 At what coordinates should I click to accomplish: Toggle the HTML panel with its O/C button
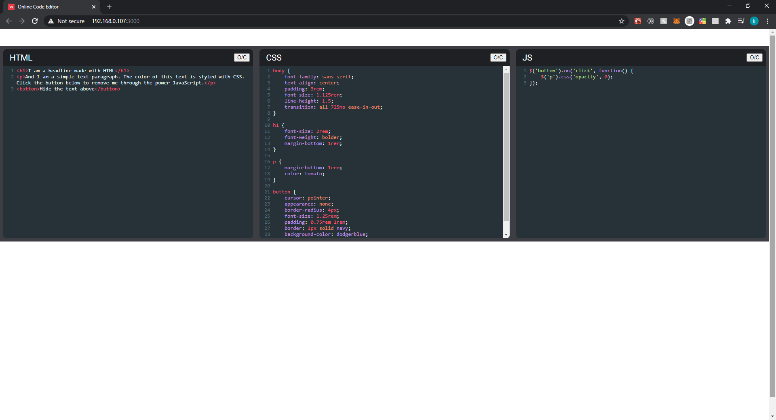tap(242, 57)
